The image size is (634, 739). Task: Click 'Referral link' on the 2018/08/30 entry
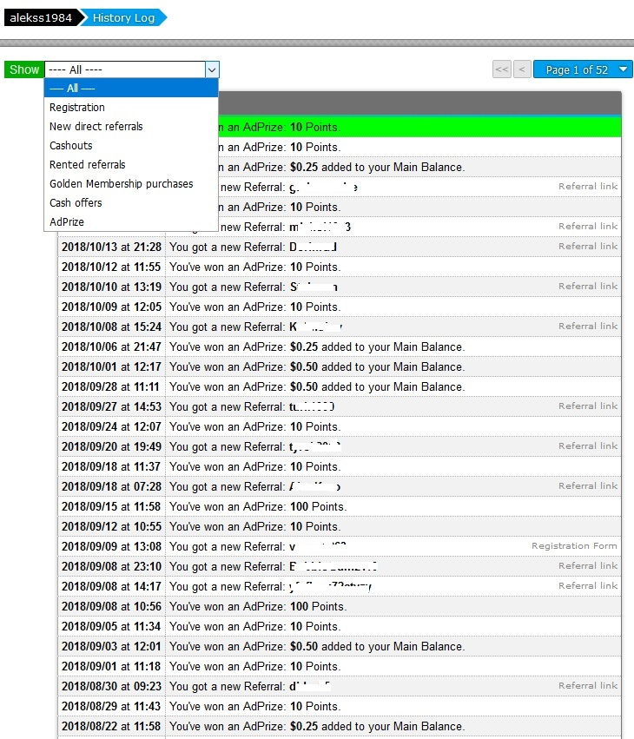coord(588,686)
